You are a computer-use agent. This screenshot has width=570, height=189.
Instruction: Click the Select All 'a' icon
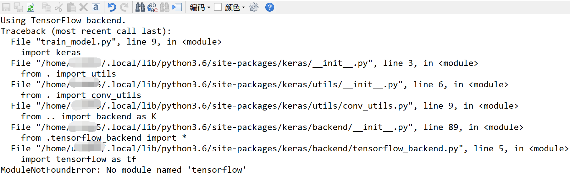96,7
